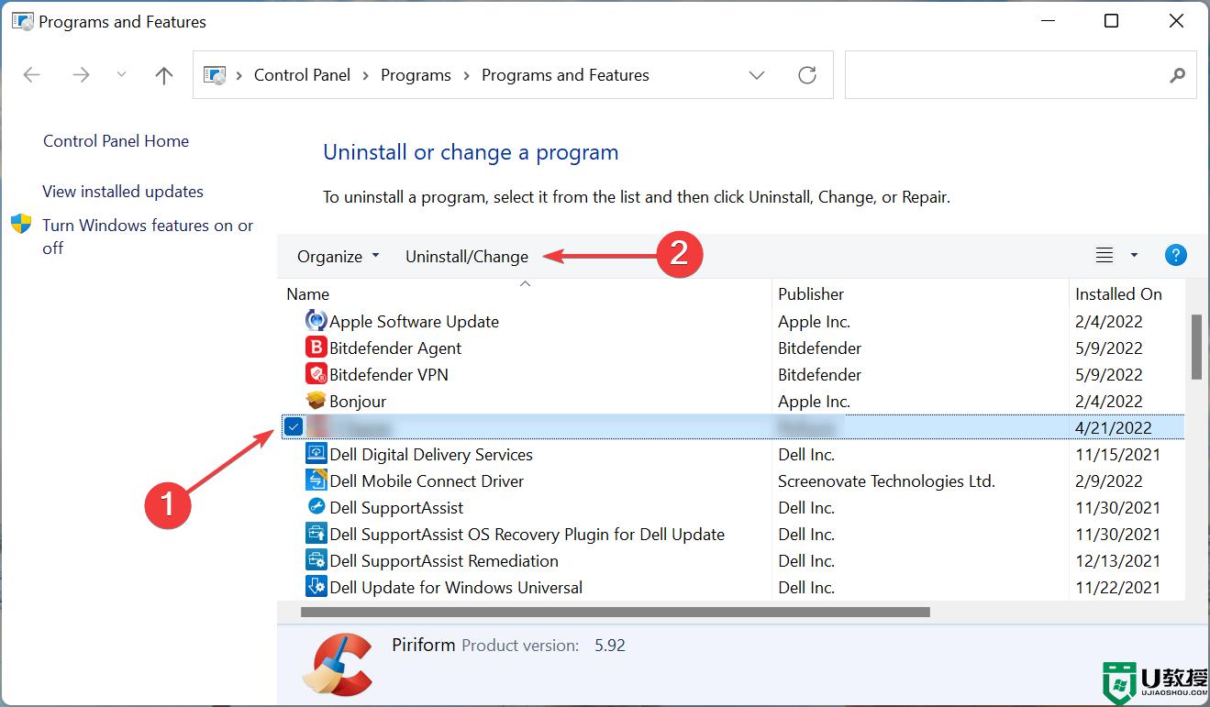1210x707 pixels.
Task: Expand the chevron after Programs breadcrumb
Action: point(466,75)
